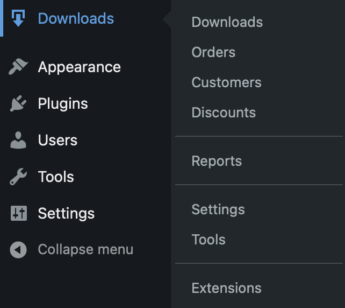Image resolution: width=345 pixels, height=308 pixels.
Task: Open Extensions from the submenu
Action: point(226,288)
